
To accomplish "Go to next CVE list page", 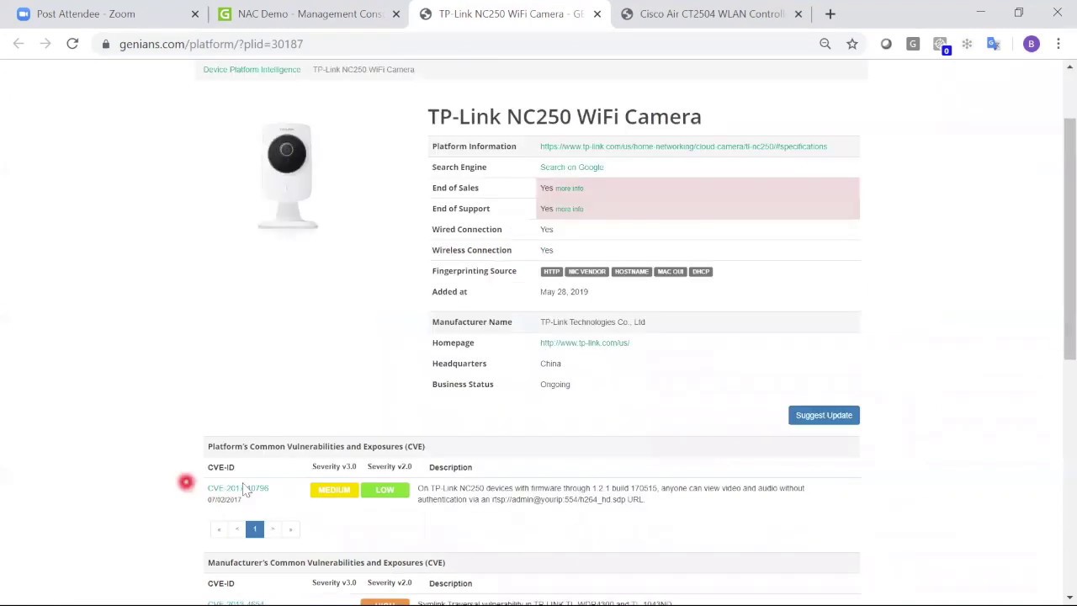I will pyautogui.click(x=273, y=529).
